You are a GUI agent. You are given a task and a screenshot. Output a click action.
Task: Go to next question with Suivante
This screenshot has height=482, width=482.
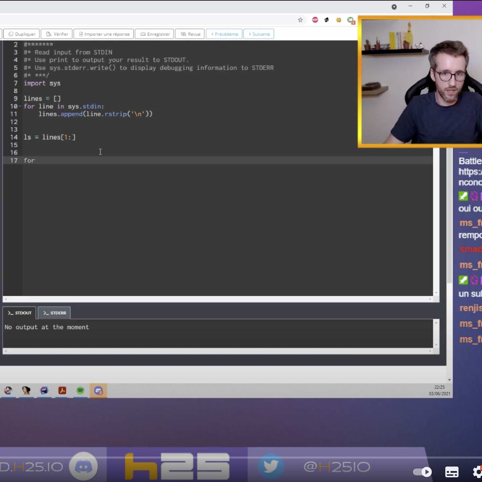pyautogui.click(x=259, y=34)
